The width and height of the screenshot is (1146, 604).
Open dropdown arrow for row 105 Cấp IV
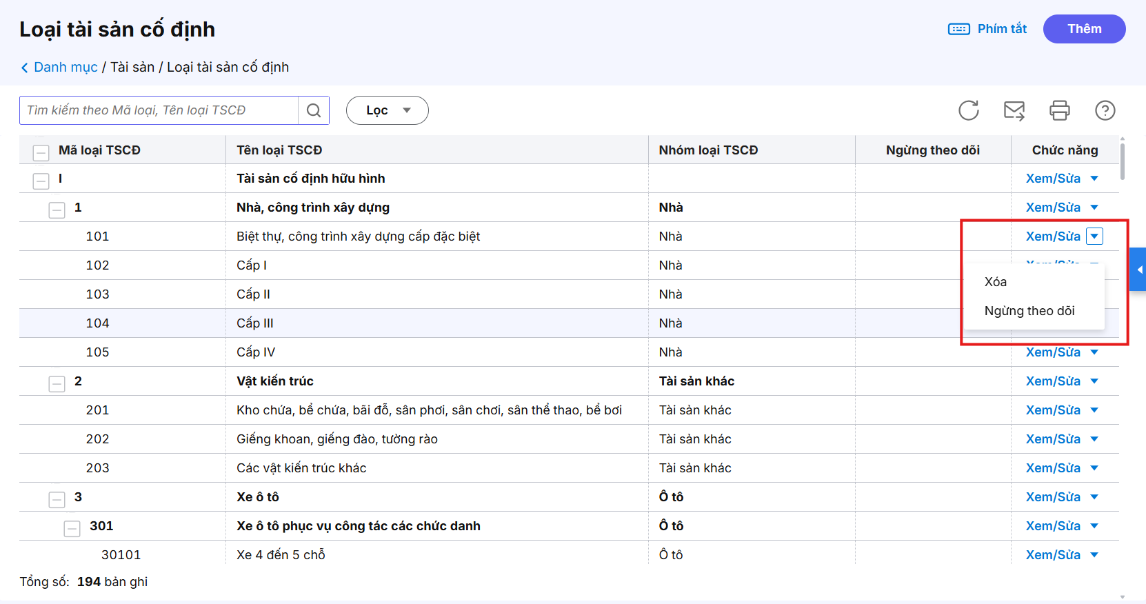(x=1094, y=352)
